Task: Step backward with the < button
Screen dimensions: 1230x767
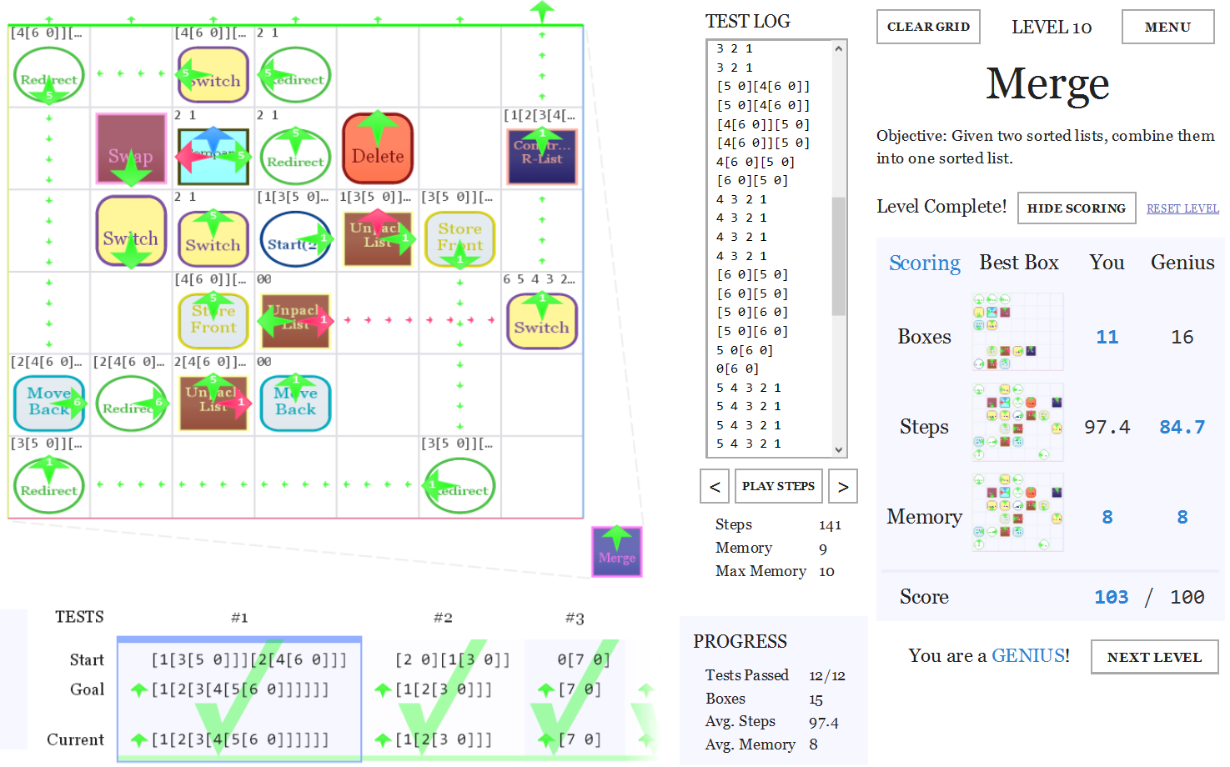Action: pos(715,486)
